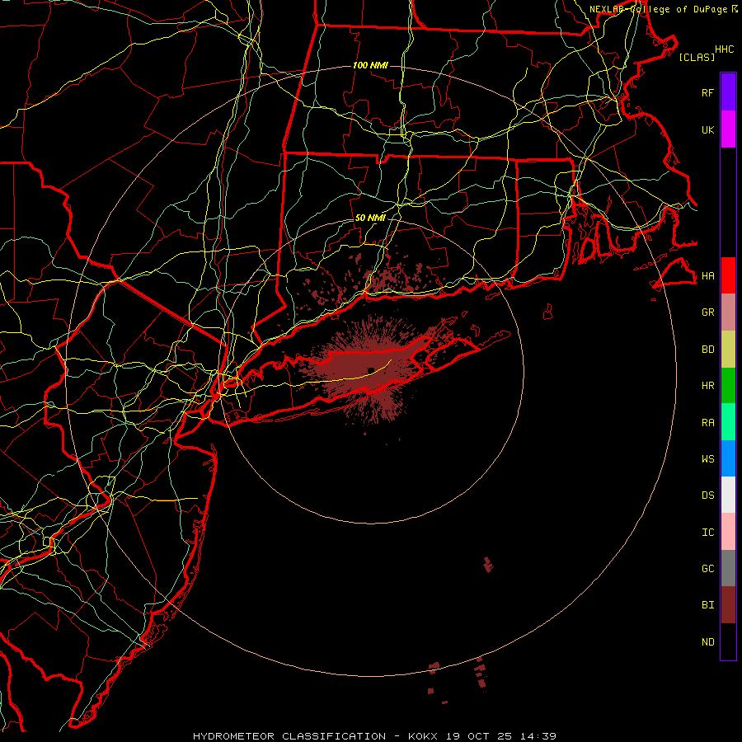Click the 50 NMI range ring label
This screenshot has height=742, width=742.
pos(370,218)
